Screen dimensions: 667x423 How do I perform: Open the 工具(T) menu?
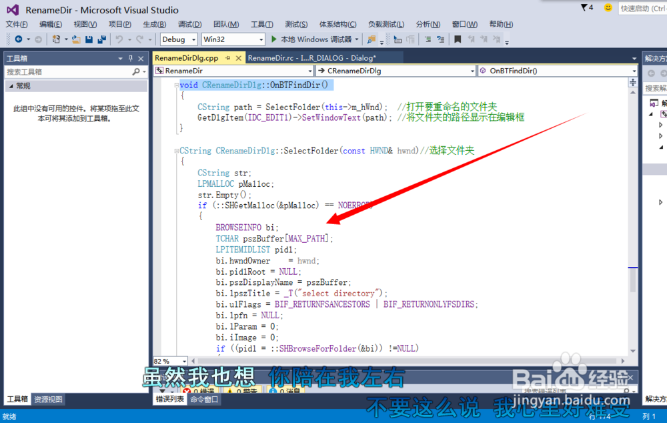[262, 24]
